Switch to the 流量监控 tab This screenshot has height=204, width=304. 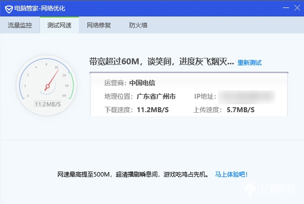tap(20, 25)
